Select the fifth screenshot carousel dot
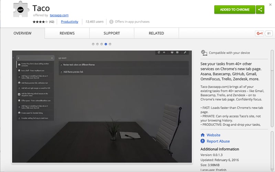Image resolution: width=275 pixels, height=172 pixels. tap(110, 44)
